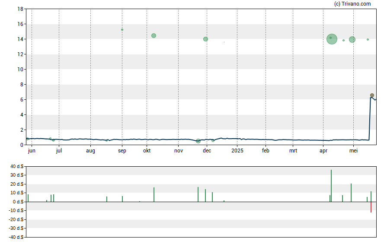This screenshot has width=384, height=244.
Task: Click the '18' price axis label
Action: 20,9
